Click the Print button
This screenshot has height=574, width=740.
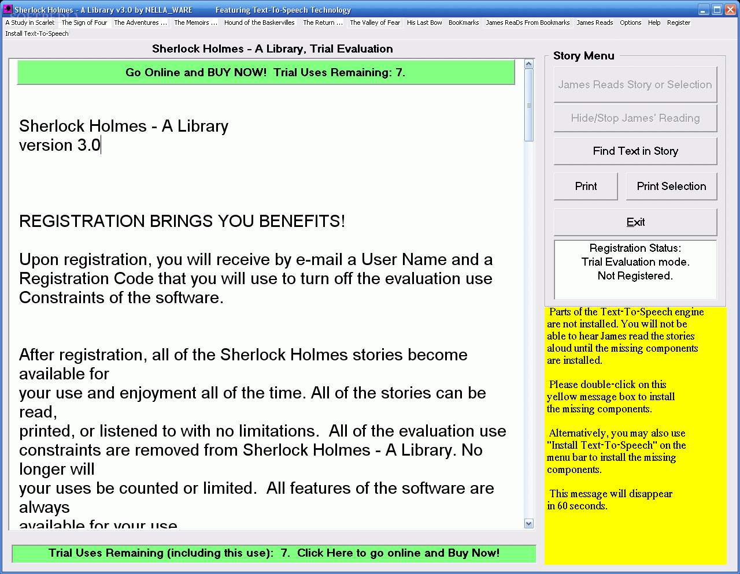(x=586, y=186)
